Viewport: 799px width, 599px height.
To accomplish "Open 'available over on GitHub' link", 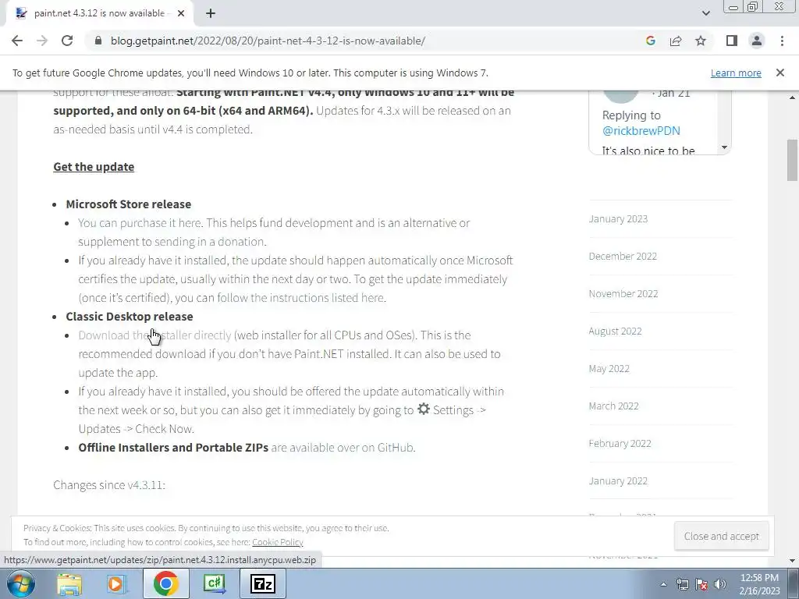I will coord(343,448).
